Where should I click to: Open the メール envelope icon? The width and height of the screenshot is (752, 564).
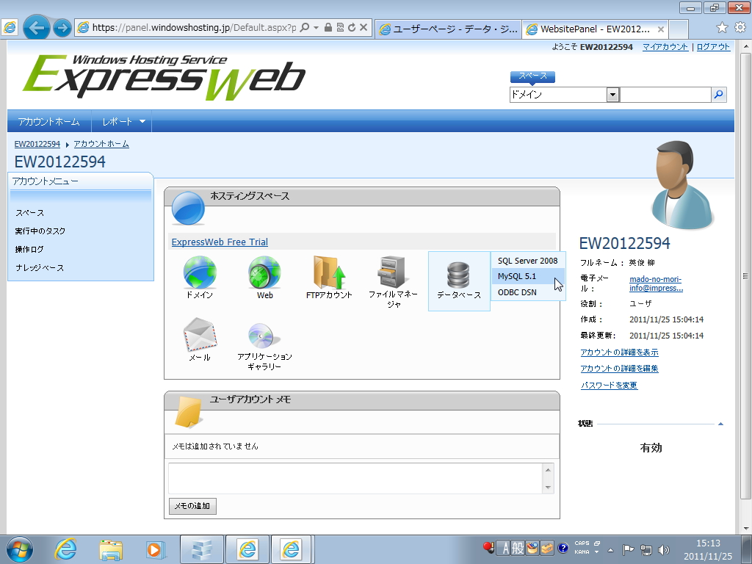[x=200, y=334]
